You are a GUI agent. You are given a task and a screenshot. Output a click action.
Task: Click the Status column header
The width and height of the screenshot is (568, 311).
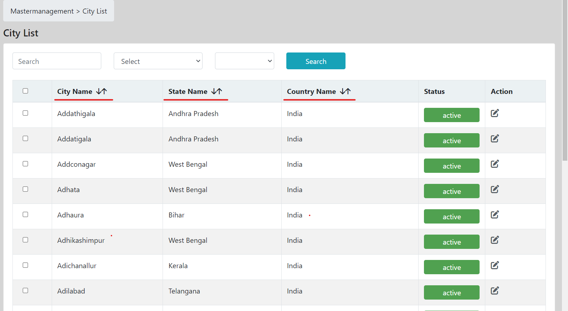pyautogui.click(x=434, y=91)
